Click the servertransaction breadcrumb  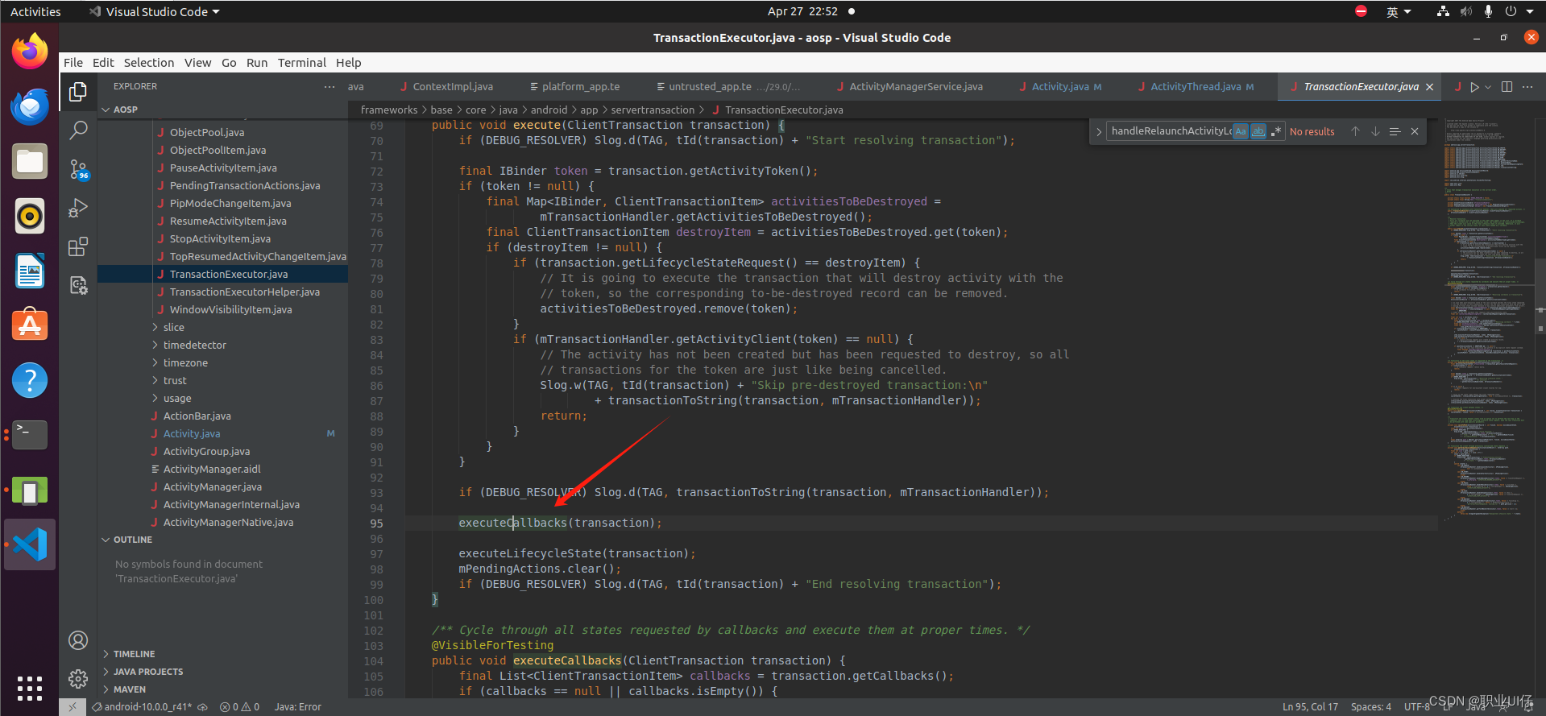tap(653, 110)
